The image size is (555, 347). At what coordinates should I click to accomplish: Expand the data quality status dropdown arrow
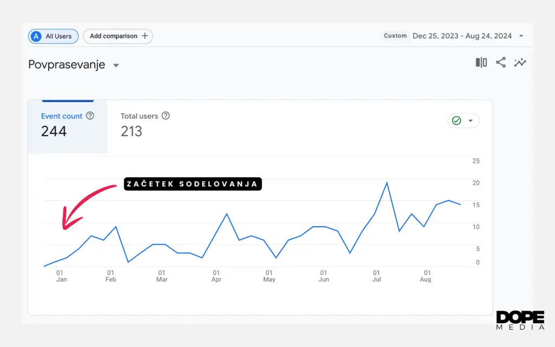pyautogui.click(x=470, y=121)
